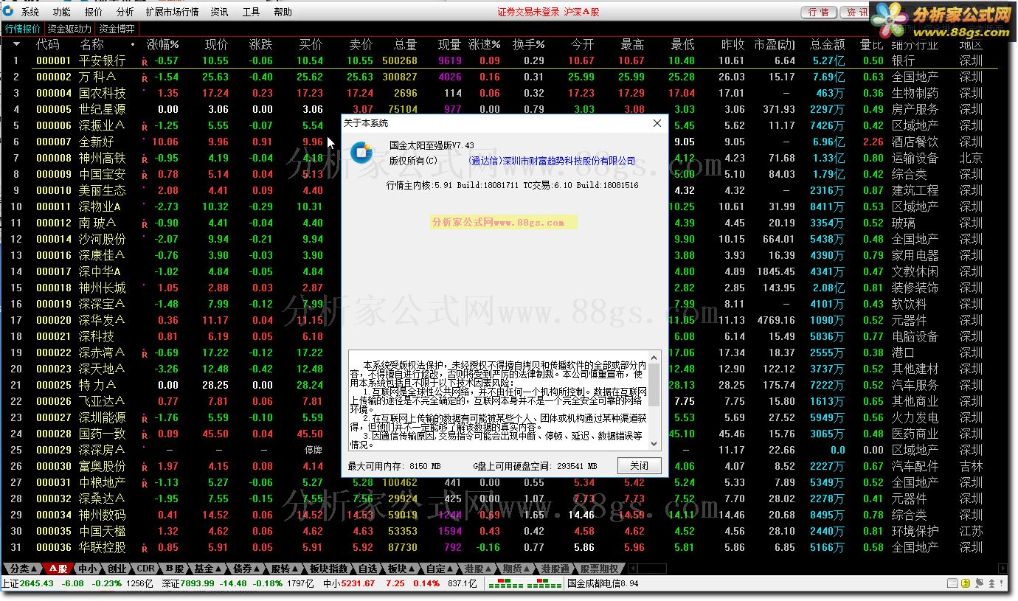This screenshot has width=1018, height=601.
Task: Click the satellite dish icon in status bar
Action: 979,583
